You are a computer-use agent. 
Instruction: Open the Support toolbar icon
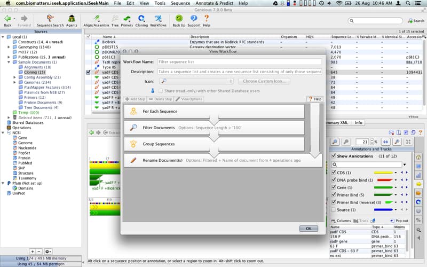pos(194,21)
